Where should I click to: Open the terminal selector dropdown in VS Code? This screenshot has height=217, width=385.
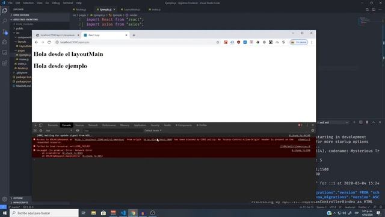(x=333, y=122)
